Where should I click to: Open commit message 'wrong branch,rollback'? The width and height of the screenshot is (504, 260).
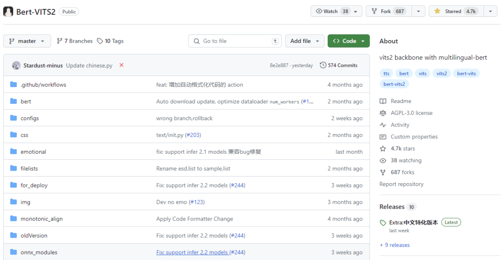[184, 118]
